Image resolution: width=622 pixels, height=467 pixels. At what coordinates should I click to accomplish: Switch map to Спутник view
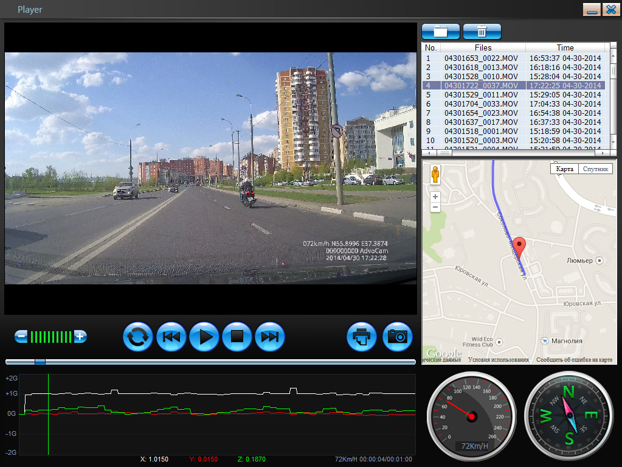(595, 169)
